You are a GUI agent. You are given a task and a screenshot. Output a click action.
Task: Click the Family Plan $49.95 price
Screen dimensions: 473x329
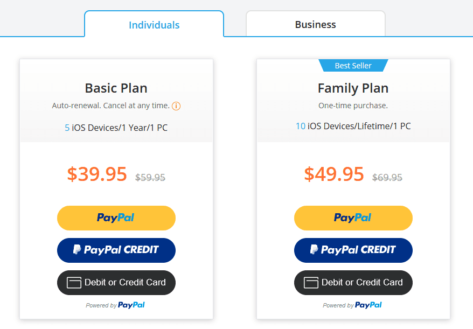pyautogui.click(x=334, y=174)
